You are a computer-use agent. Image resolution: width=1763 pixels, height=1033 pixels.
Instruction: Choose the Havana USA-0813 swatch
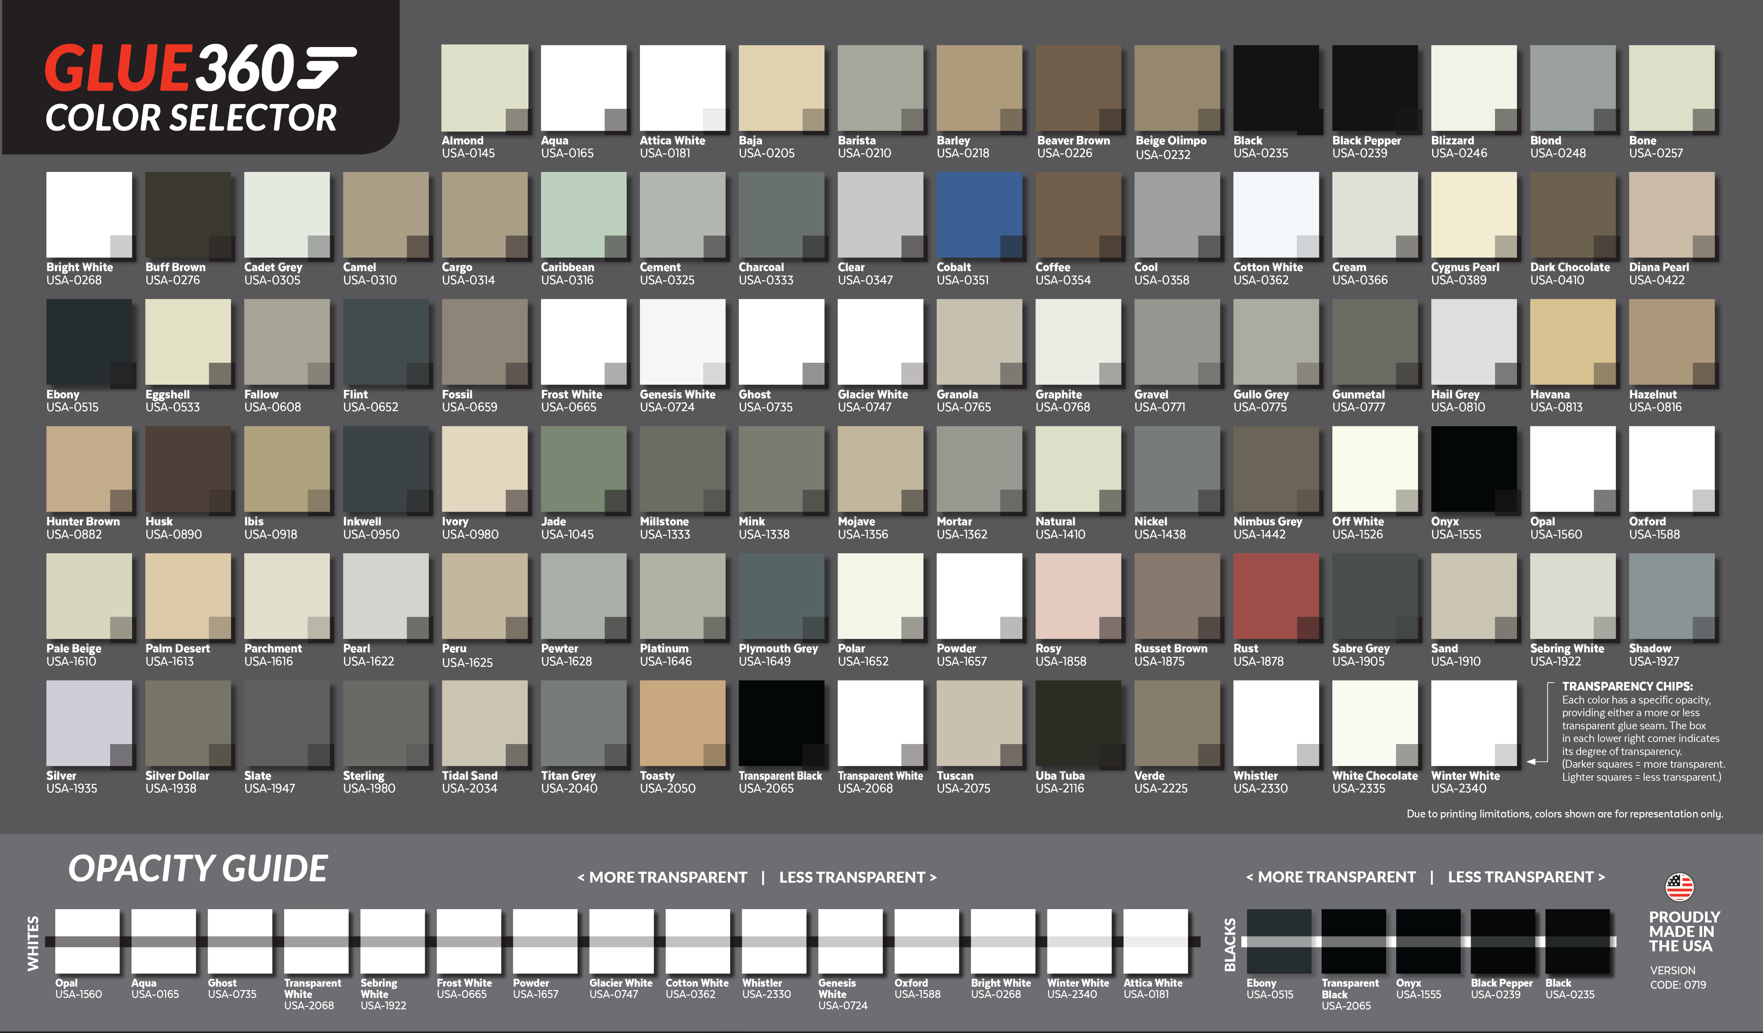pyautogui.click(x=1573, y=342)
